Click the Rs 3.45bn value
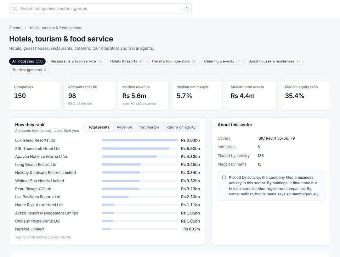Viewport: 340px width, 257px height. 191,164
